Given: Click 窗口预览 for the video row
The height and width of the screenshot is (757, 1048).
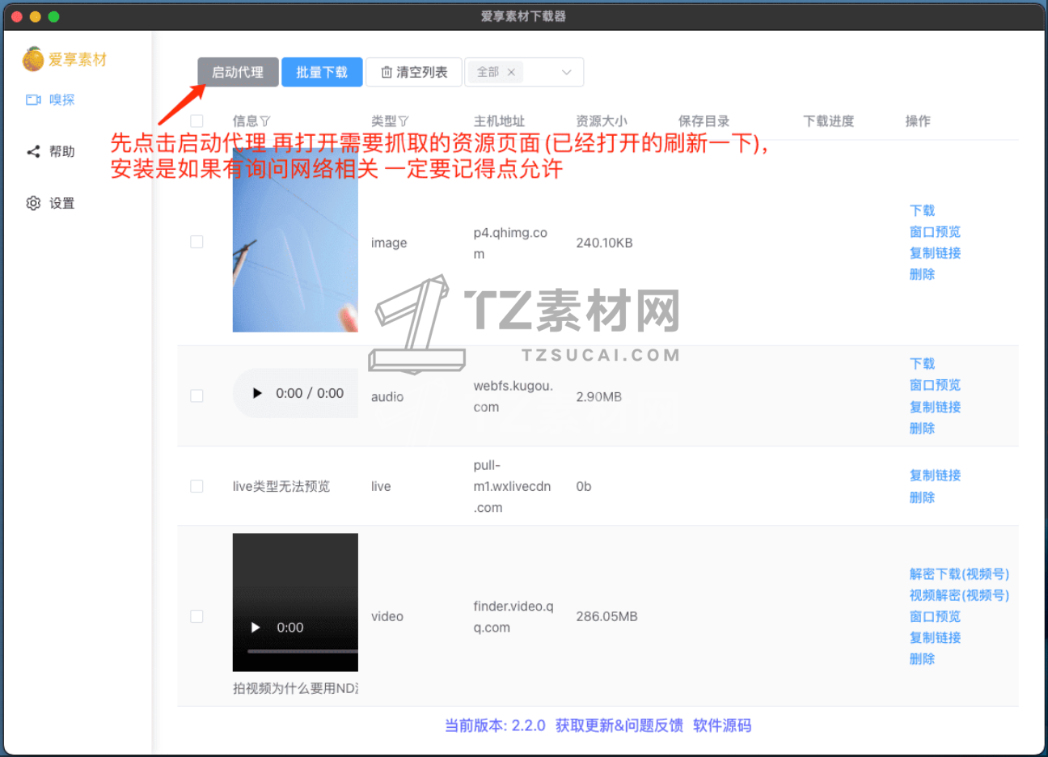Looking at the screenshot, I should coord(935,616).
